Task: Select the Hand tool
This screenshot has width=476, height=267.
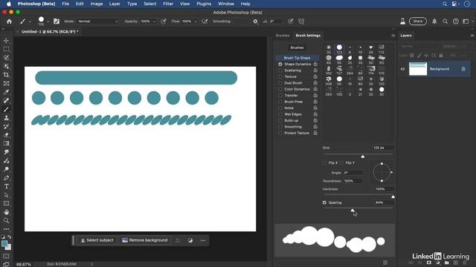Action: pyautogui.click(x=7, y=212)
